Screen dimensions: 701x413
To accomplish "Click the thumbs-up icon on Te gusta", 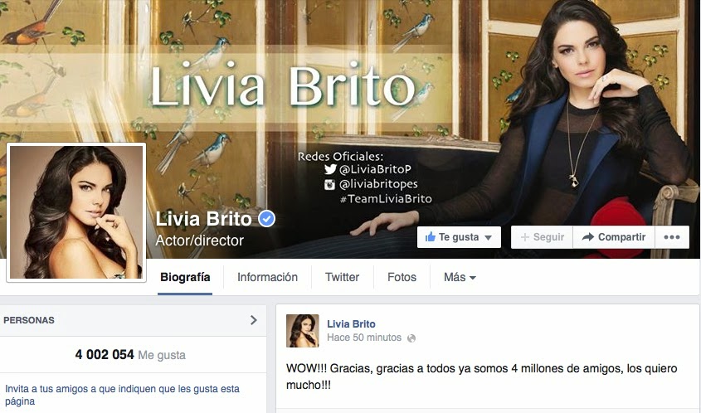I will (x=430, y=237).
